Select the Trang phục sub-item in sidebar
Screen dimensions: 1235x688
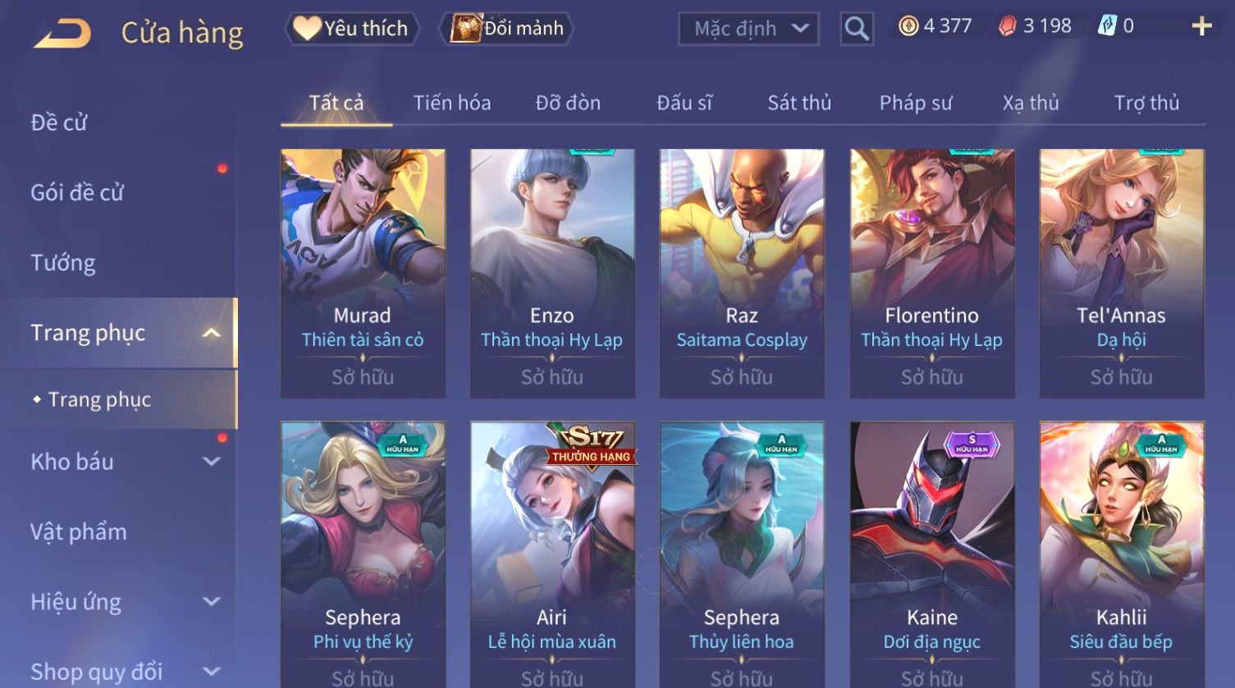[x=99, y=399]
